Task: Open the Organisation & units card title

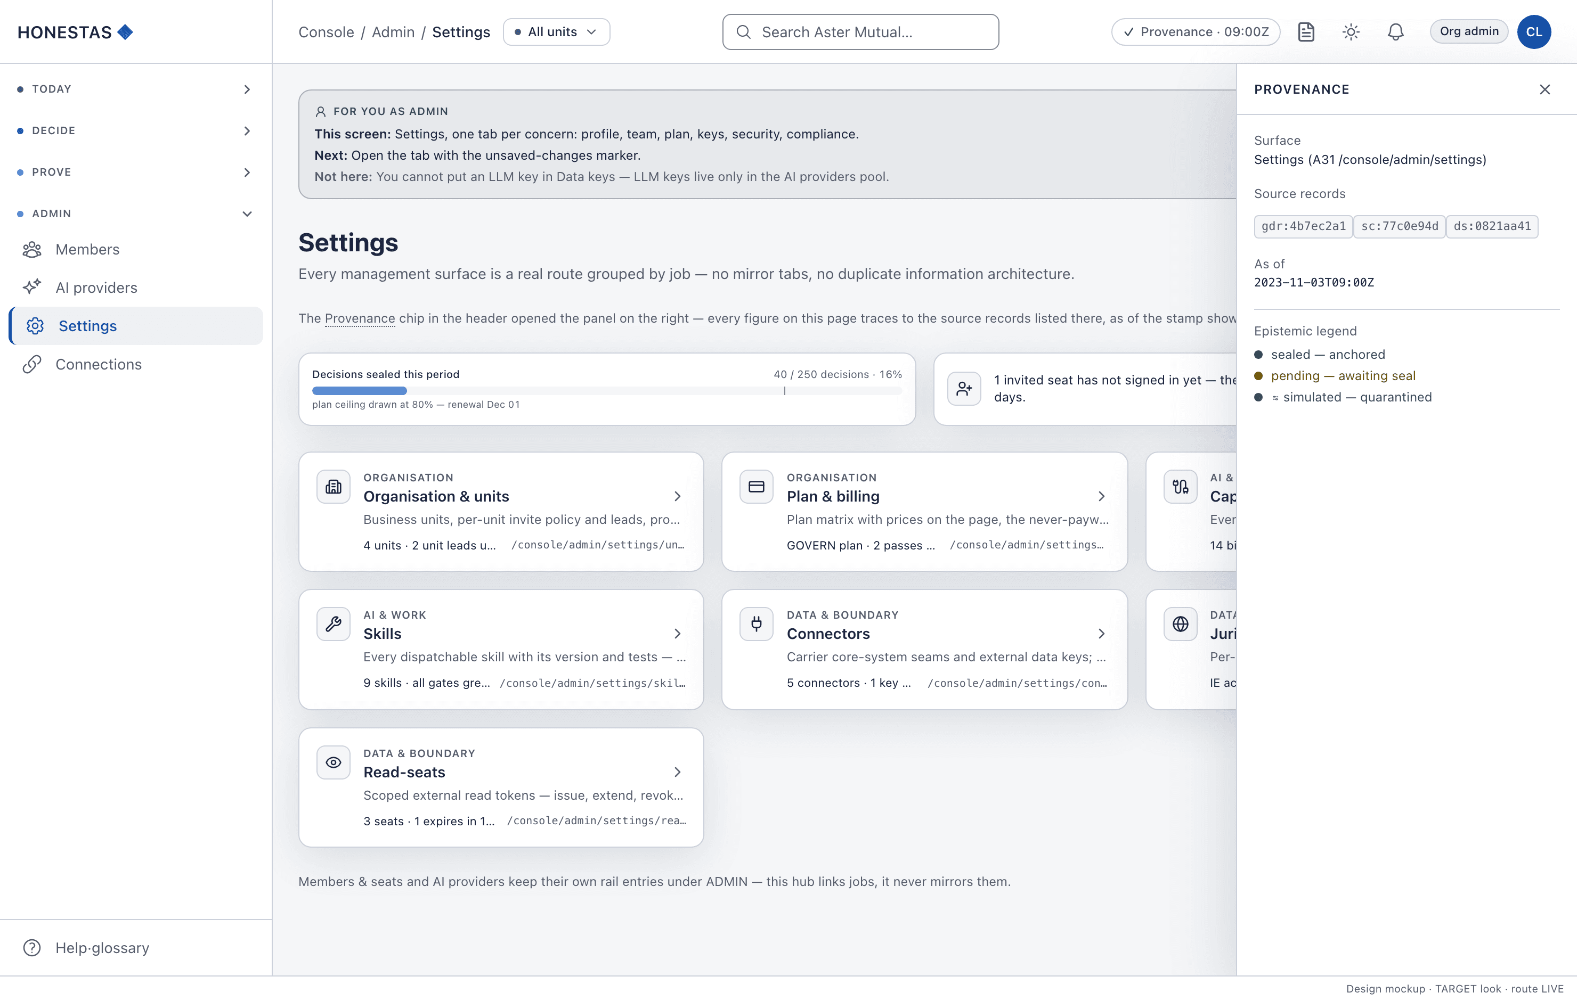Action: tap(436, 496)
